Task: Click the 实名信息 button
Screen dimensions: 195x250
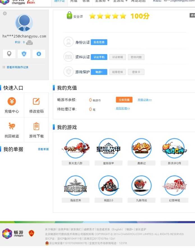Action: tap(99, 42)
